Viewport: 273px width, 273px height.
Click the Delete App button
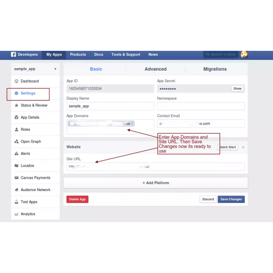(77, 199)
